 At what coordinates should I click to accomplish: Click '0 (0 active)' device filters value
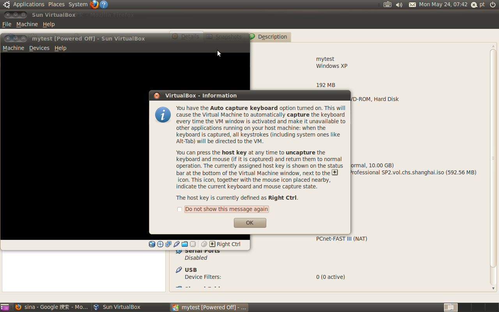tap(331, 277)
